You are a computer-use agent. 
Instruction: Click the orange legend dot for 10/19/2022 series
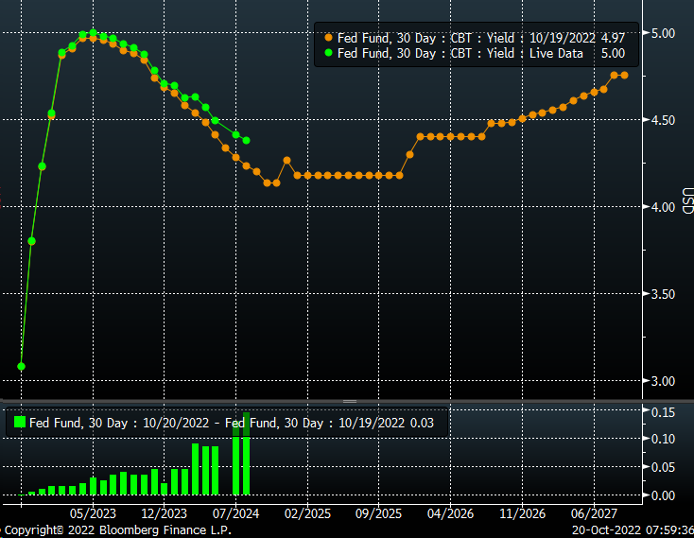point(328,38)
